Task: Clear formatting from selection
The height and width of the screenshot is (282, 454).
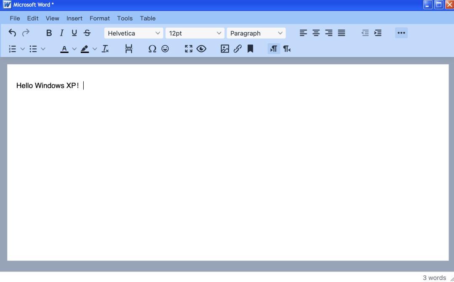Action: click(105, 49)
